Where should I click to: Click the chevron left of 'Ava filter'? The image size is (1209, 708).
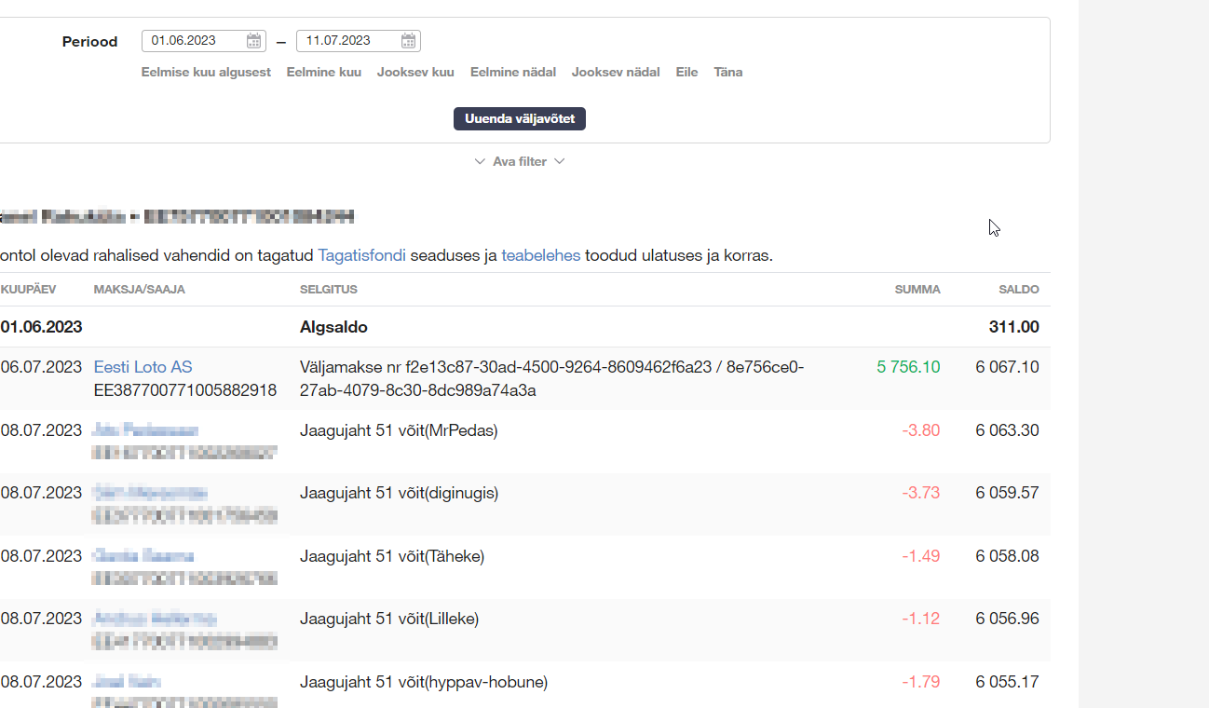(480, 162)
